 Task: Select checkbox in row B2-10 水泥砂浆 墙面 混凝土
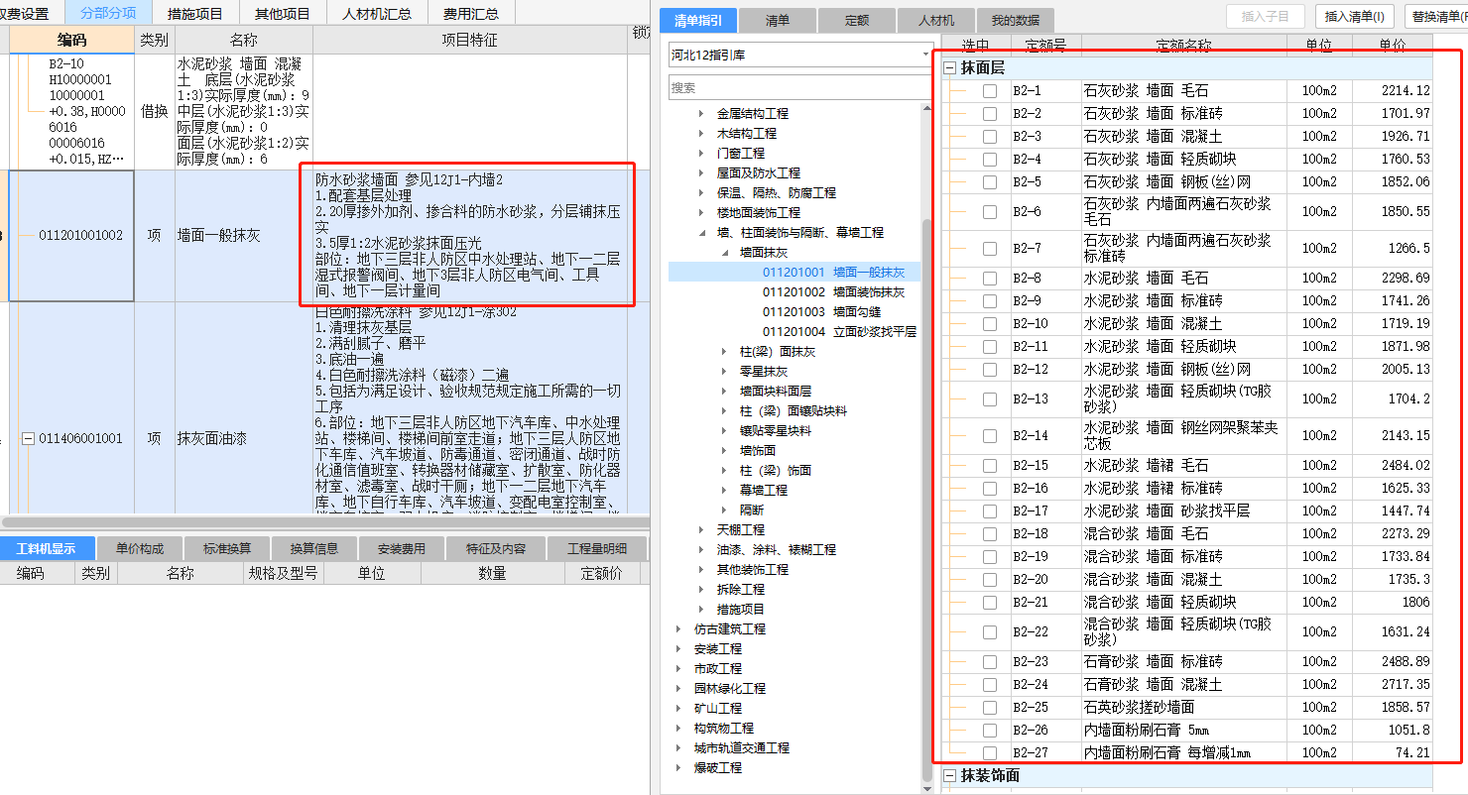(989, 324)
